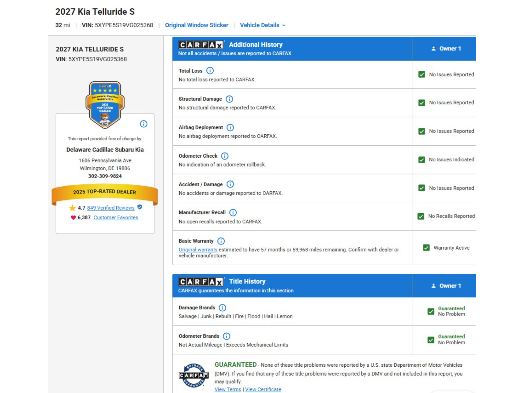The height and width of the screenshot is (393, 524).
Task: Click the dealer card info icon
Action: pyautogui.click(x=144, y=124)
